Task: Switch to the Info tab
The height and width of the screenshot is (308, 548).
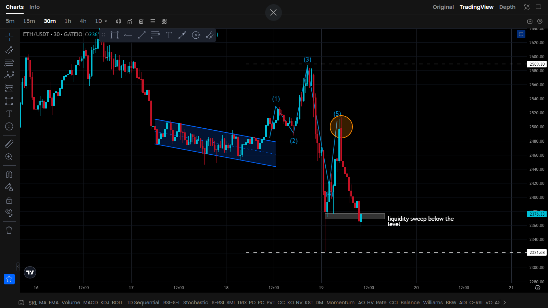Action: click(34, 7)
